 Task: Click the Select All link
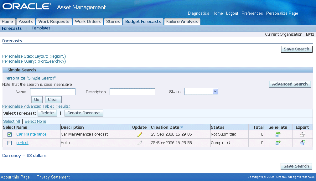[x=12, y=121]
